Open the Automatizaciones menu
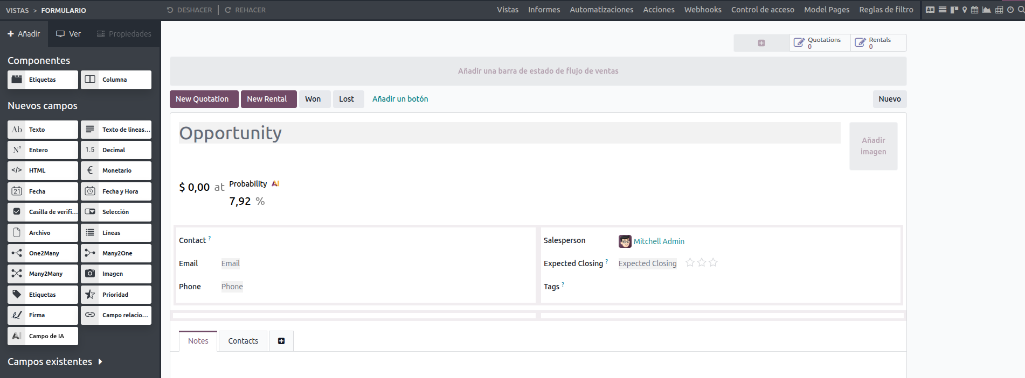1025x378 pixels. [x=601, y=10]
